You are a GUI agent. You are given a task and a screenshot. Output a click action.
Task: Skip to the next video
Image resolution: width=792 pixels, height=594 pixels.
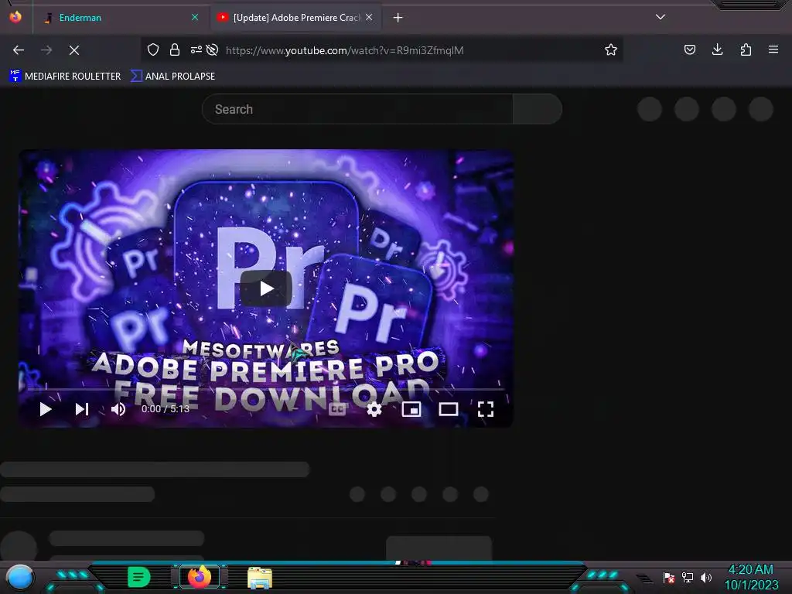tap(82, 409)
